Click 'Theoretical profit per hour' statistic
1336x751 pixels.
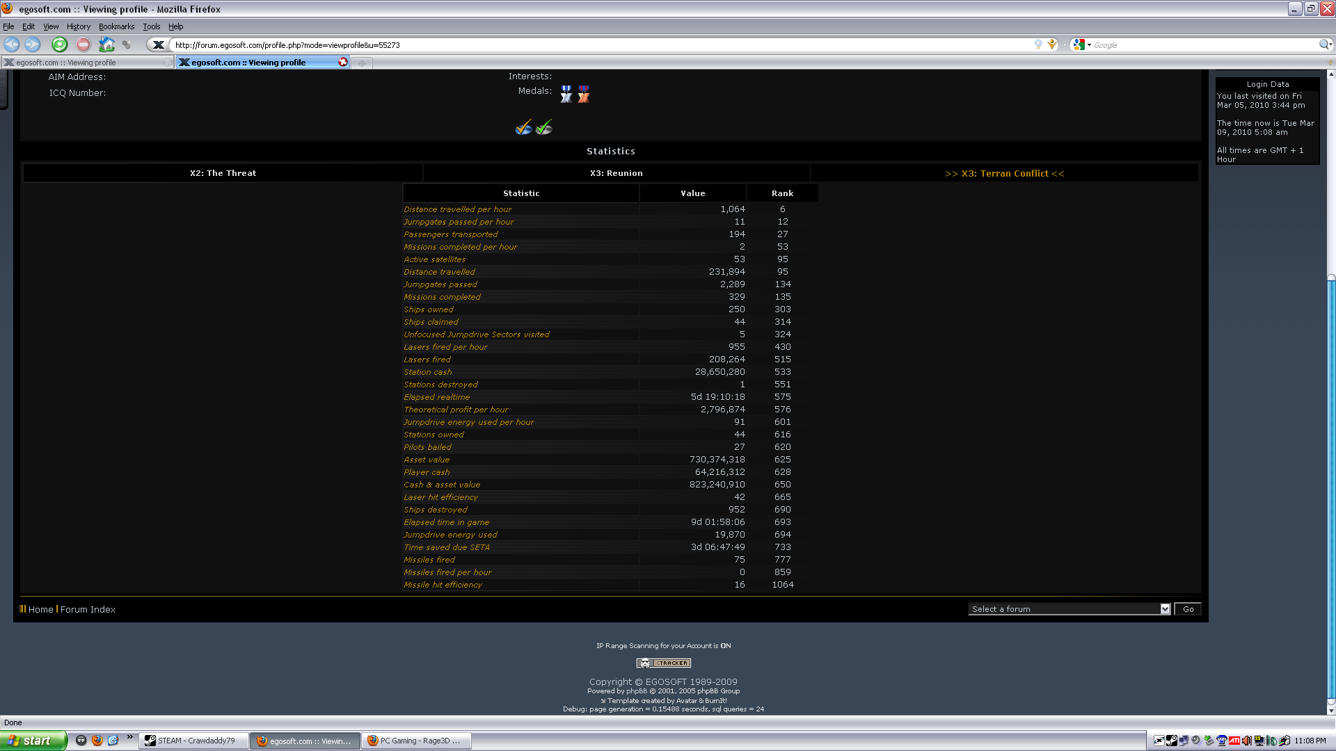[x=456, y=410]
